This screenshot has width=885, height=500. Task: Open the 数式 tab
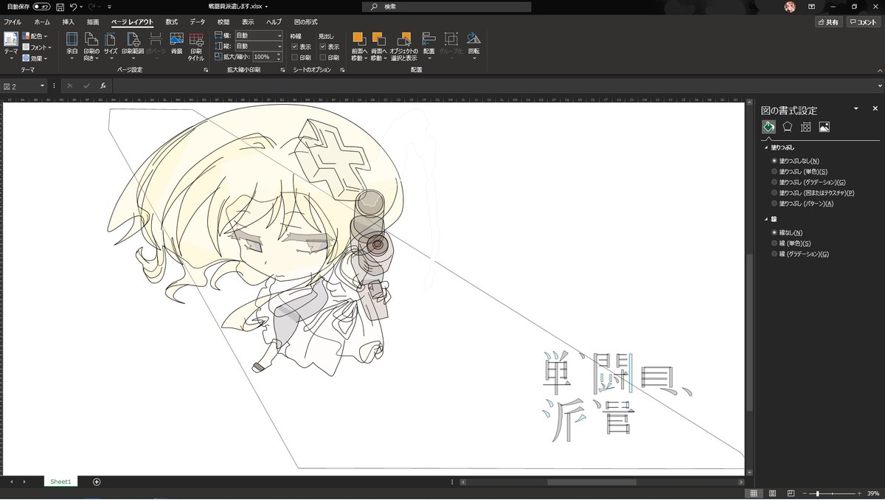172,22
